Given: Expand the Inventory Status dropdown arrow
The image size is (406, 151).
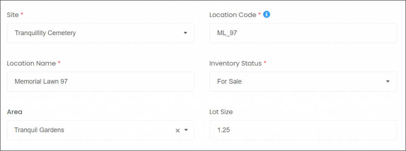Looking at the screenshot, I should 388,81.
